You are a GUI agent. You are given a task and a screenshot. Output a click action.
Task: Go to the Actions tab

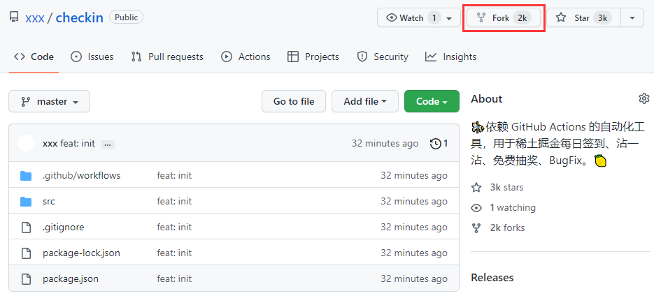tap(246, 57)
